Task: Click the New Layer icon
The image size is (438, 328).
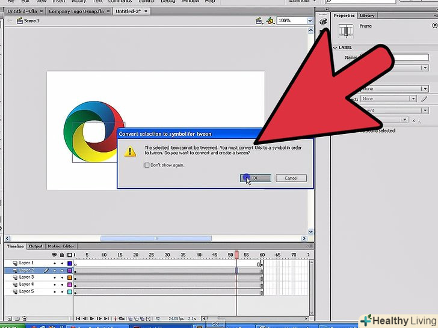Action: pyautogui.click(x=10, y=318)
